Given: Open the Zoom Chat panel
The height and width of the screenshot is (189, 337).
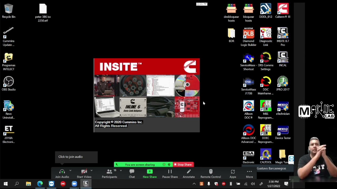Looking at the screenshot, I should [132, 174].
